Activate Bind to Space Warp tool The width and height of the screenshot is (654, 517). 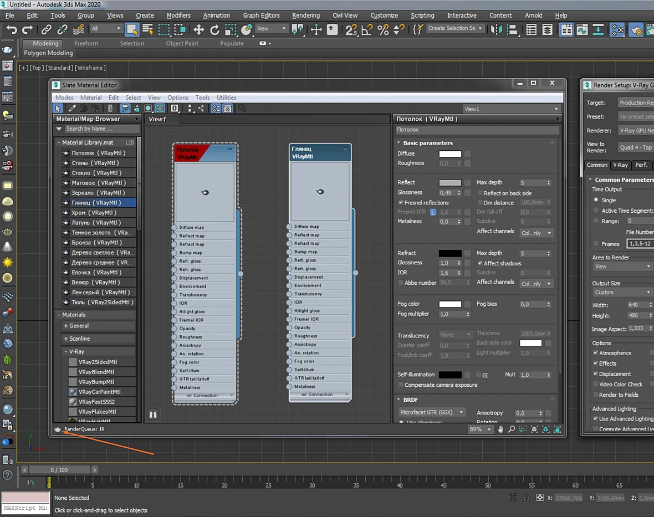click(78, 29)
